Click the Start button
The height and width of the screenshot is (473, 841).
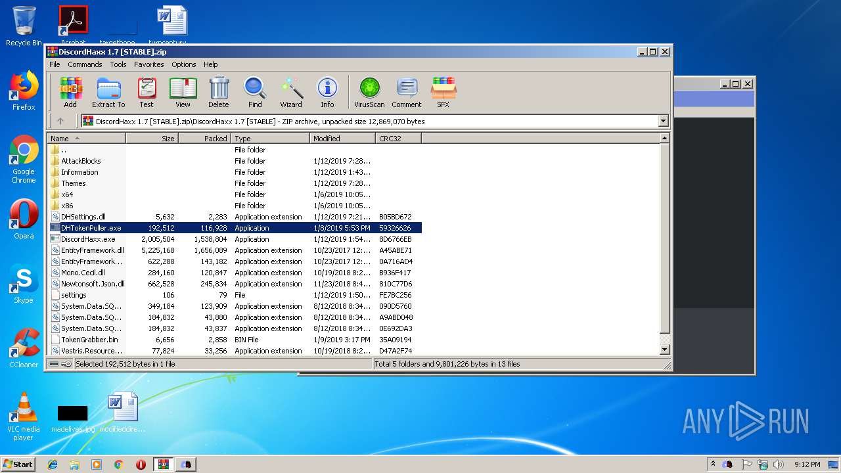point(18,464)
